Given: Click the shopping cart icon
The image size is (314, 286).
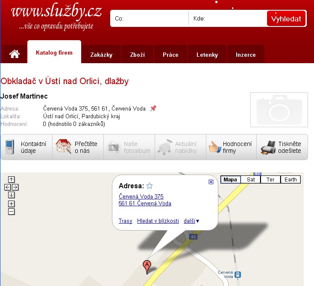Looking at the screenshot, I should [x=165, y=147].
